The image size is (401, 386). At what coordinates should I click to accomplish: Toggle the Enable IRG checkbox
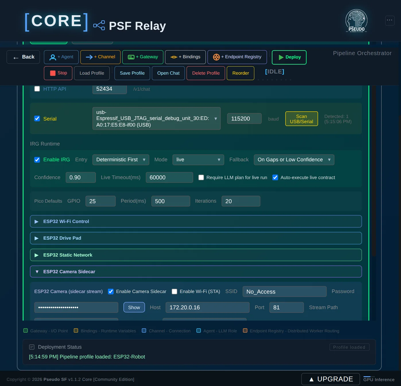[x=37, y=160]
